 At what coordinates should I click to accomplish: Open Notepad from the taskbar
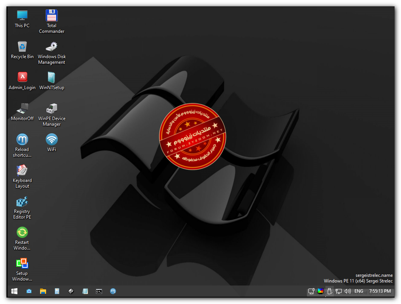click(85, 291)
